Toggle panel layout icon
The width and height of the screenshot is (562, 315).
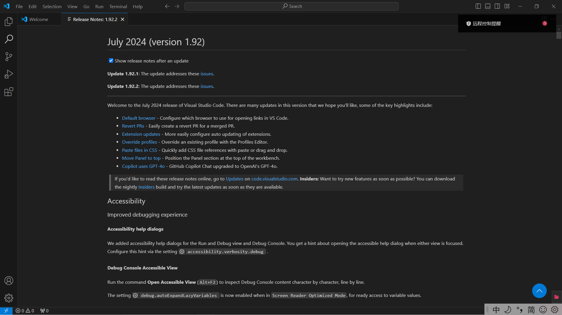click(488, 6)
